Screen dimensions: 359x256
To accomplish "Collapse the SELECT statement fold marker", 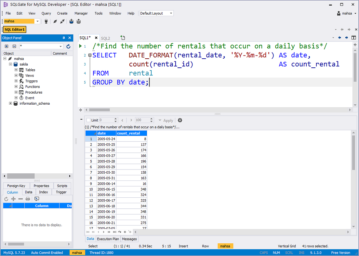I will pyautogui.click(x=89, y=55).
